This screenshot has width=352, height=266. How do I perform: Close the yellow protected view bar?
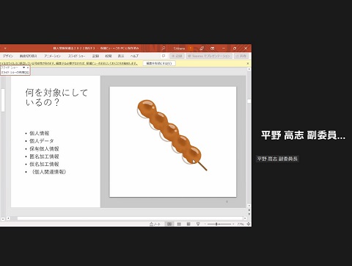(248, 63)
